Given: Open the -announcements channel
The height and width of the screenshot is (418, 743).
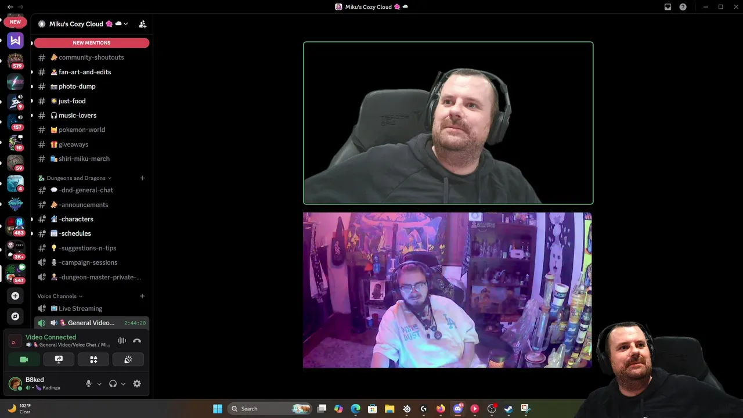Looking at the screenshot, I should [x=92, y=205].
